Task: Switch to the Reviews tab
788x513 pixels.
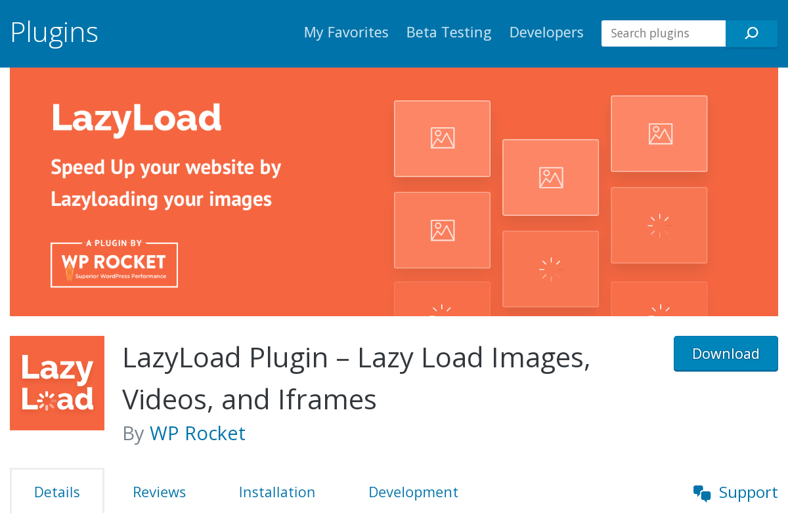Action: click(x=160, y=492)
